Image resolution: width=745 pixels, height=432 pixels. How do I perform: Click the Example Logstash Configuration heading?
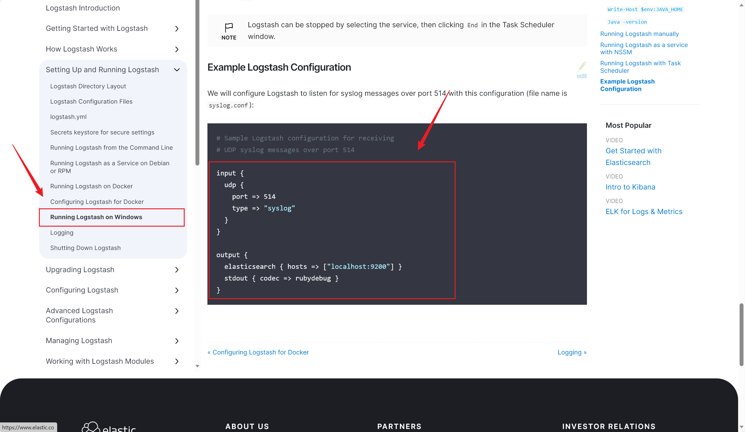[x=279, y=67]
